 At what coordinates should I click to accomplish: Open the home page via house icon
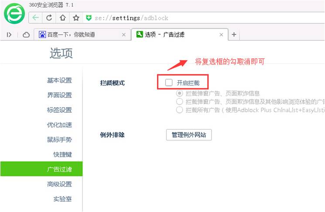[62, 18]
